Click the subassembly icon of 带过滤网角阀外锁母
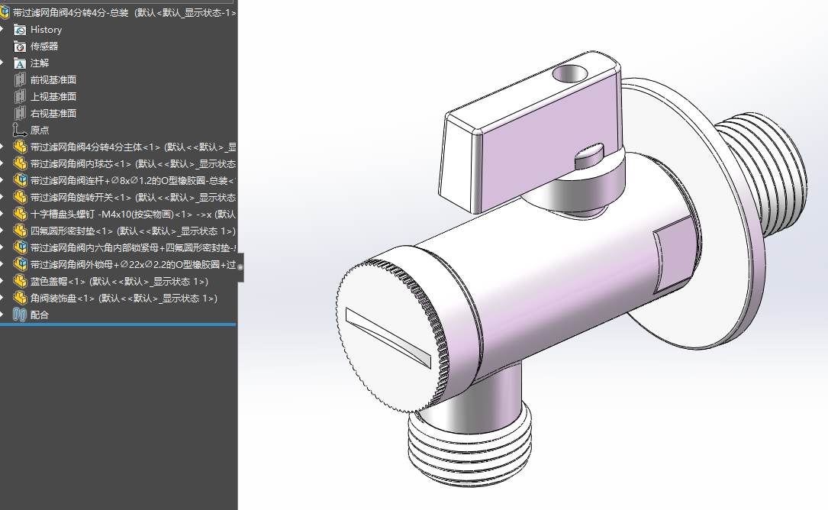The image size is (828, 510). coord(20,264)
